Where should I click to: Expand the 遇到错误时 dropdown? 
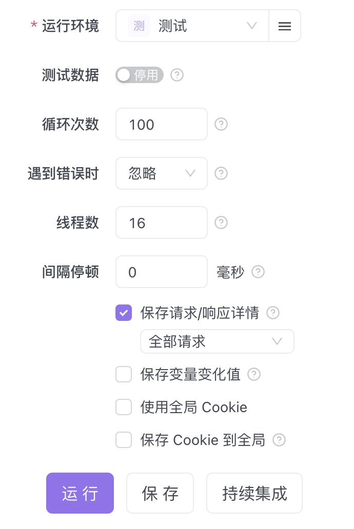click(x=161, y=173)
